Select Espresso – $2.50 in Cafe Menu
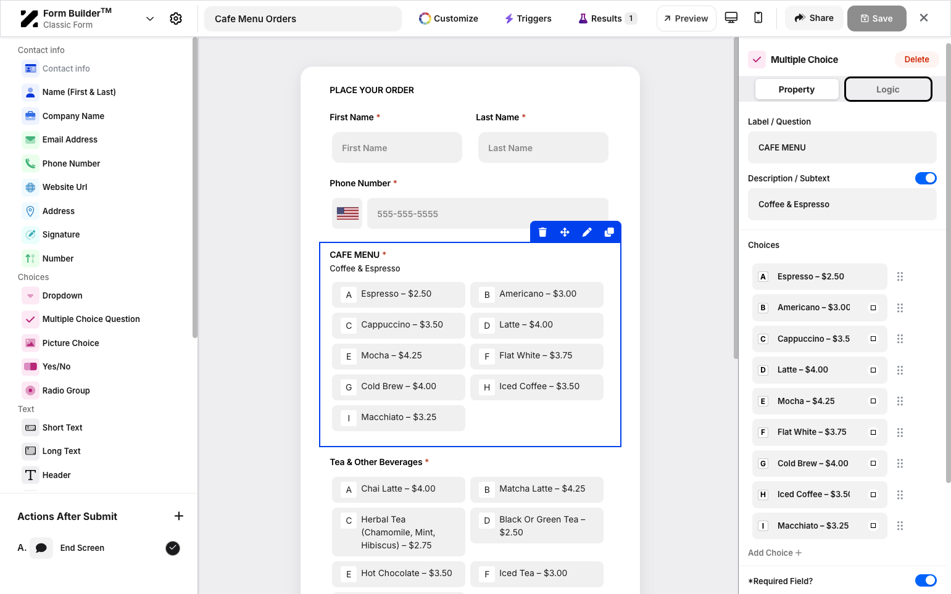 tap(399, 295)
